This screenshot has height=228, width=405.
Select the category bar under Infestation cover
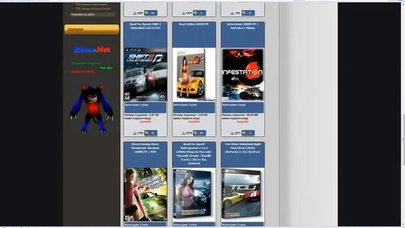click(x=242, y=107)
